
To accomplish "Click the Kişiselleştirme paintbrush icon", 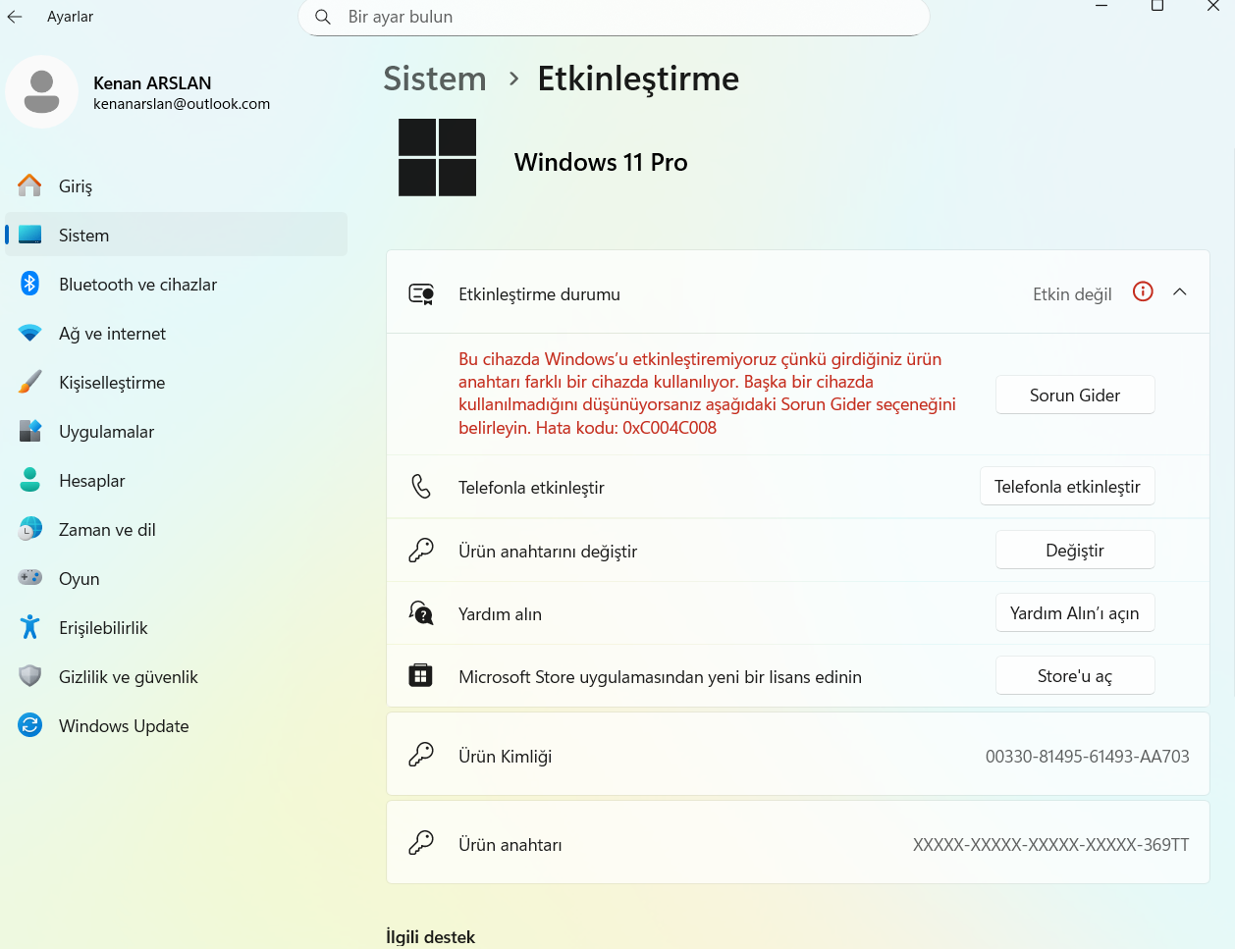I will [30, 382].
